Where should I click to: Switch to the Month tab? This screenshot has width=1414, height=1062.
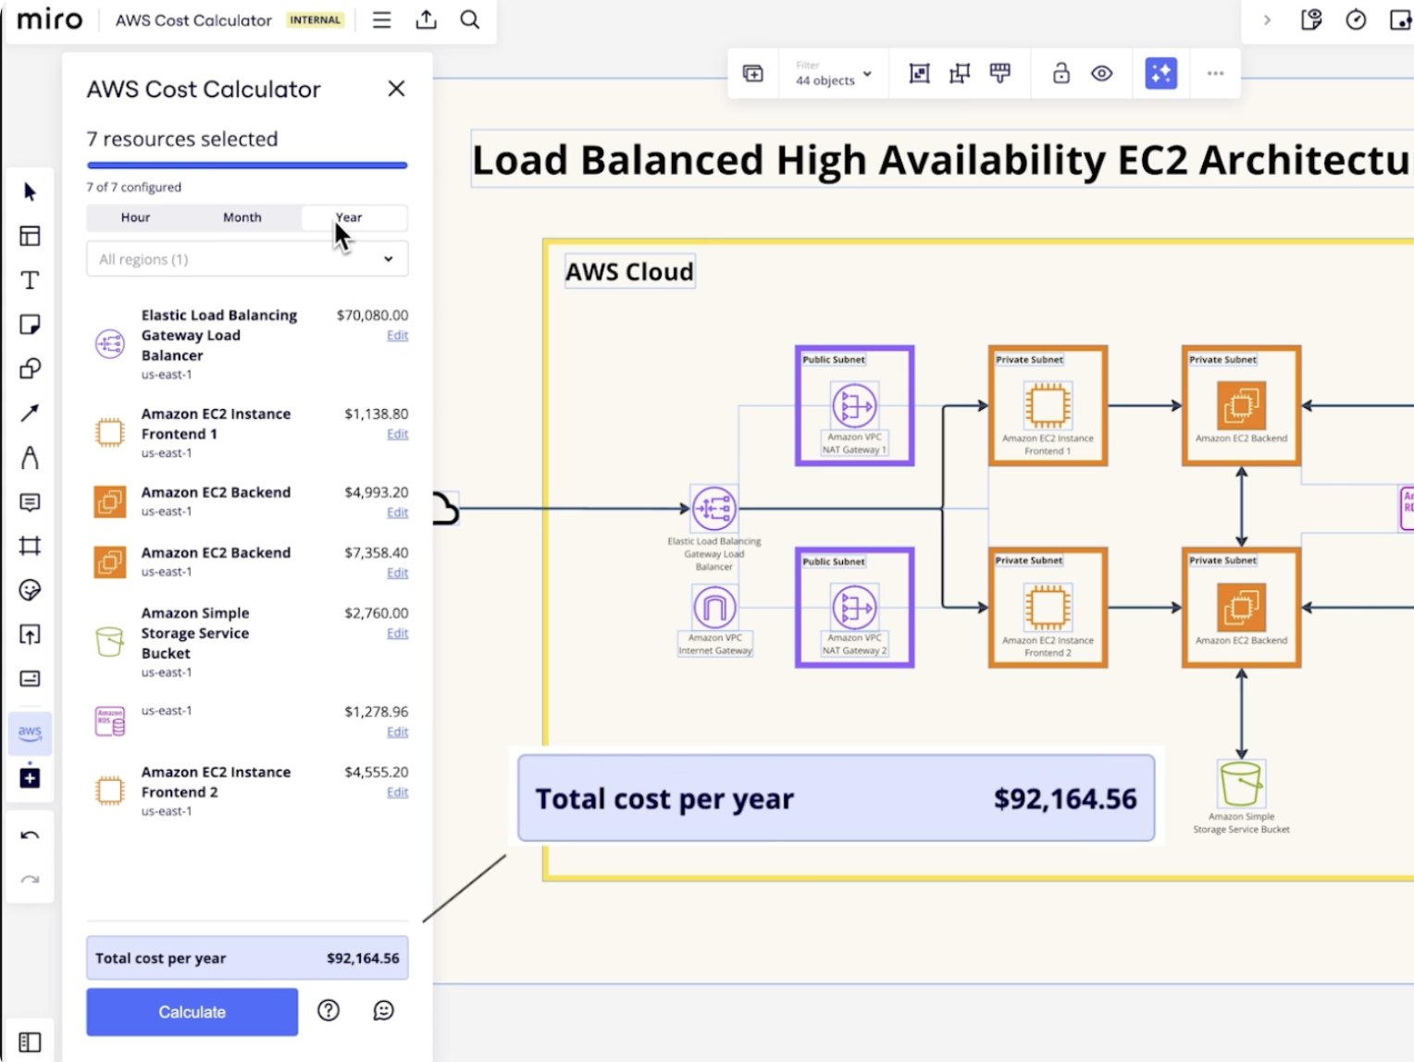point(242,217)
